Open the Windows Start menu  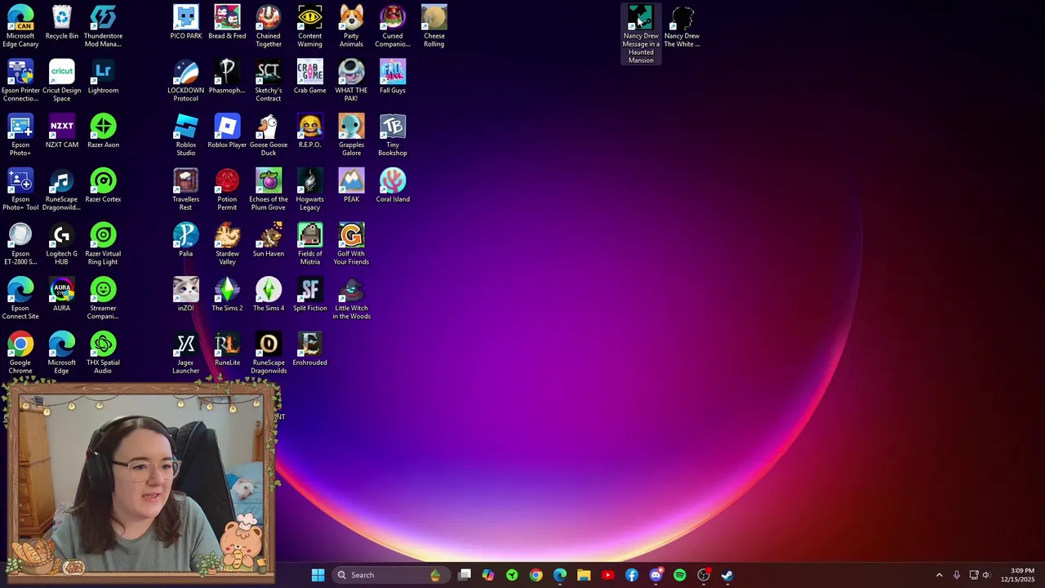click(318, 575)
